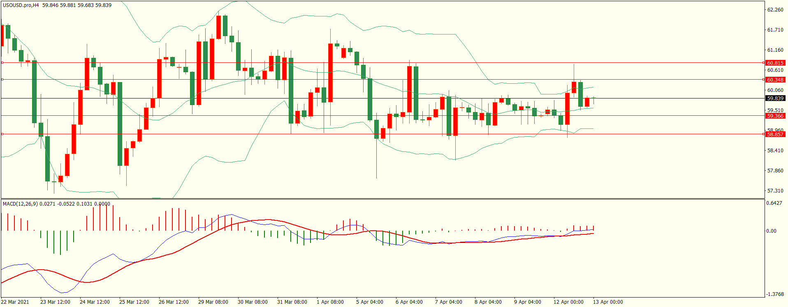This screenshot has height=307, width=788.
Task: Click the 0.00 MACD zero level label
Action: [771, 231]
